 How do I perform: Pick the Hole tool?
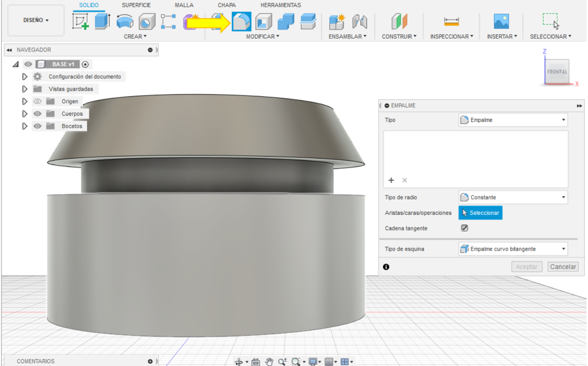coord(147,22)
